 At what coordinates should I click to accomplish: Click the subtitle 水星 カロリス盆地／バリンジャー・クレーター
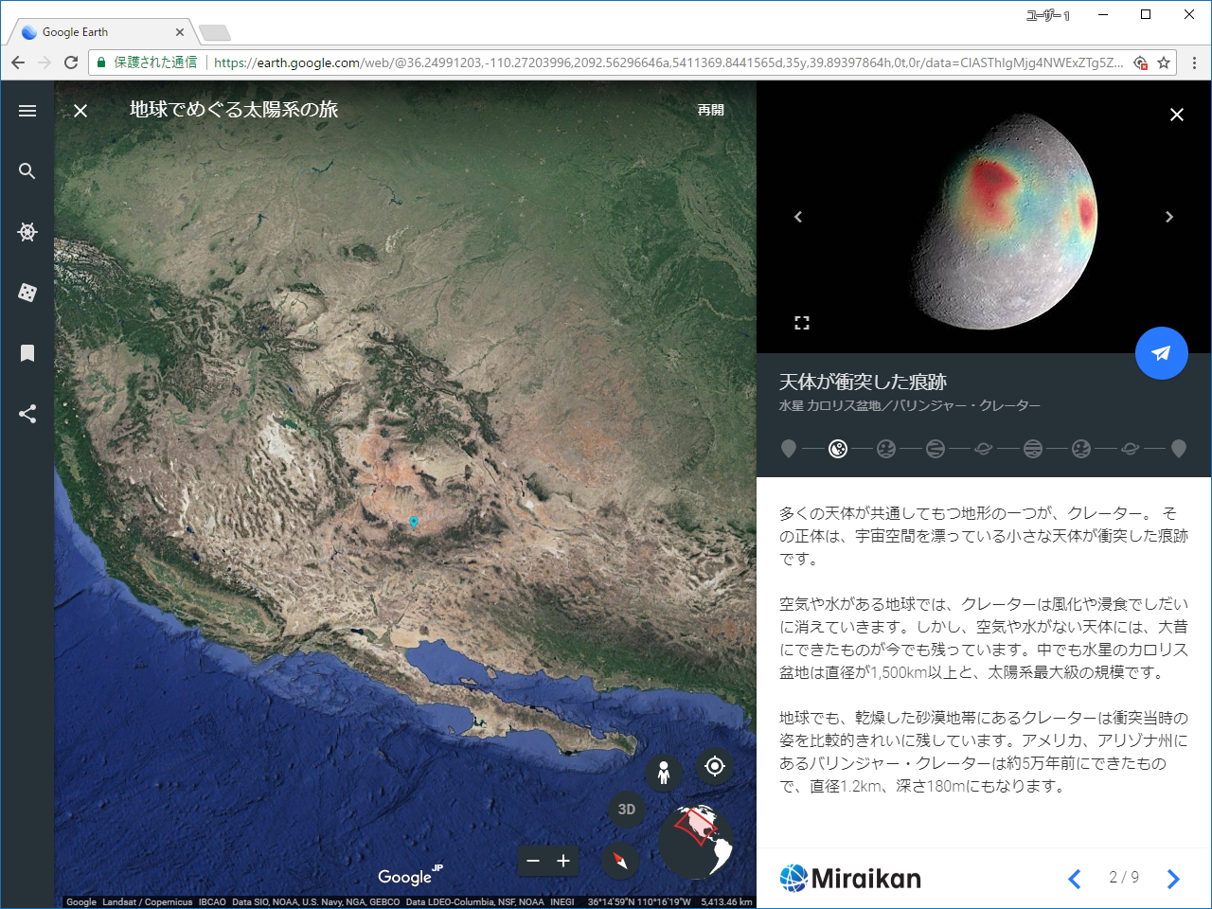[x=909, y=405]
